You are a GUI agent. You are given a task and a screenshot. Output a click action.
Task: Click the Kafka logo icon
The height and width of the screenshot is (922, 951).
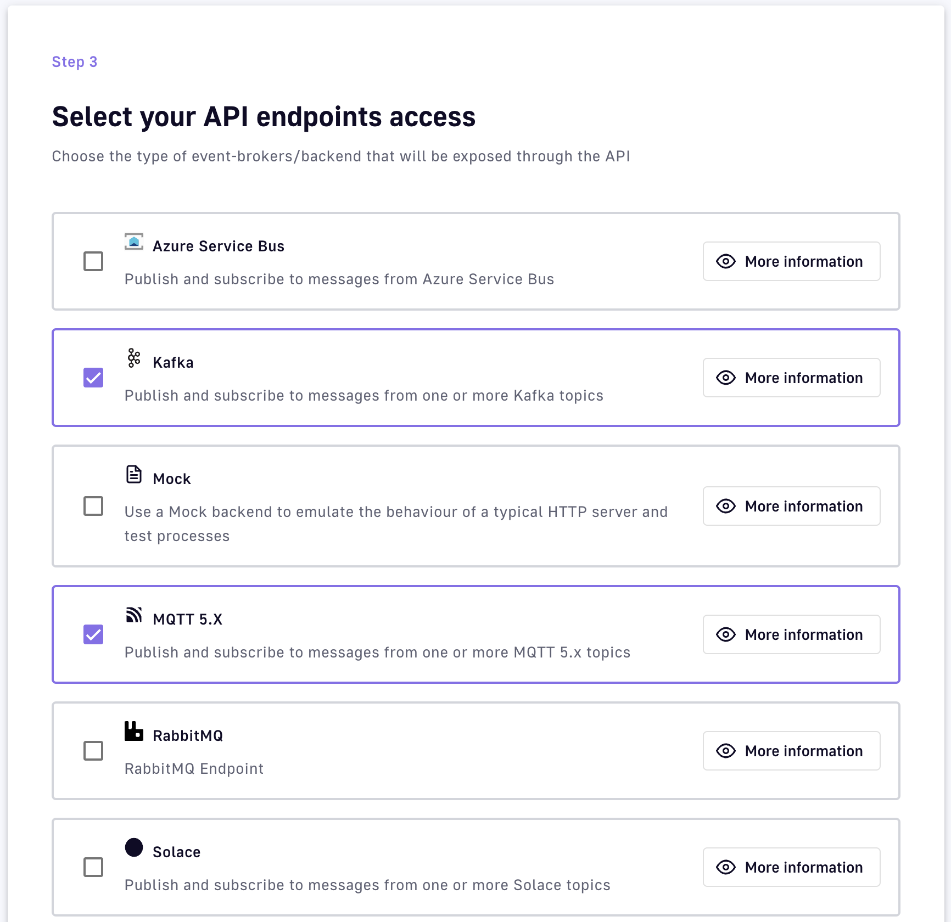(x=134, y=358)
